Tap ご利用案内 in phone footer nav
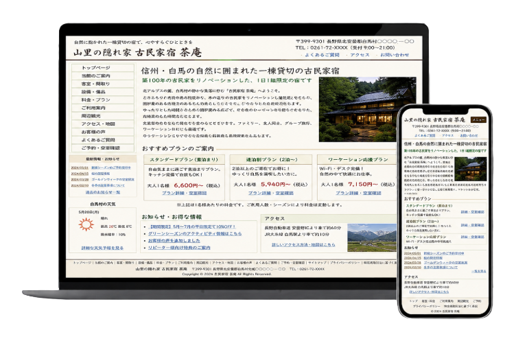 447,301
